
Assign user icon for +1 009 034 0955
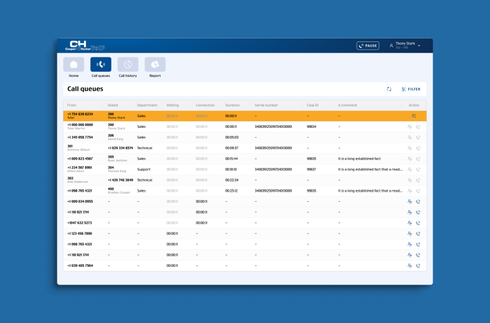[410, 202]
